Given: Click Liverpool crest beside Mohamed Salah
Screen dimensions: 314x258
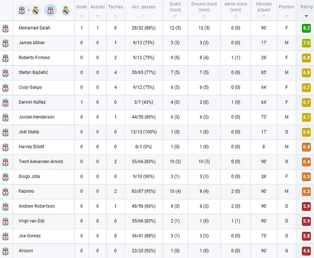Looking at the screenshot, I should tap(6, 28).
